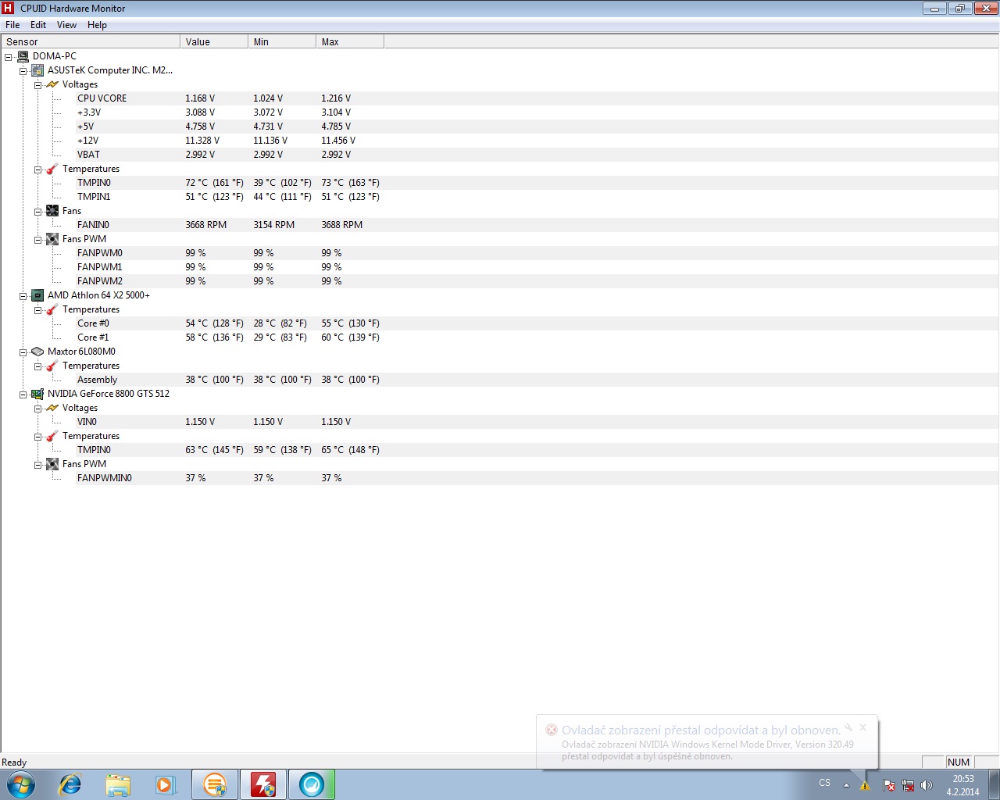Open the View menu

point(67,25)
